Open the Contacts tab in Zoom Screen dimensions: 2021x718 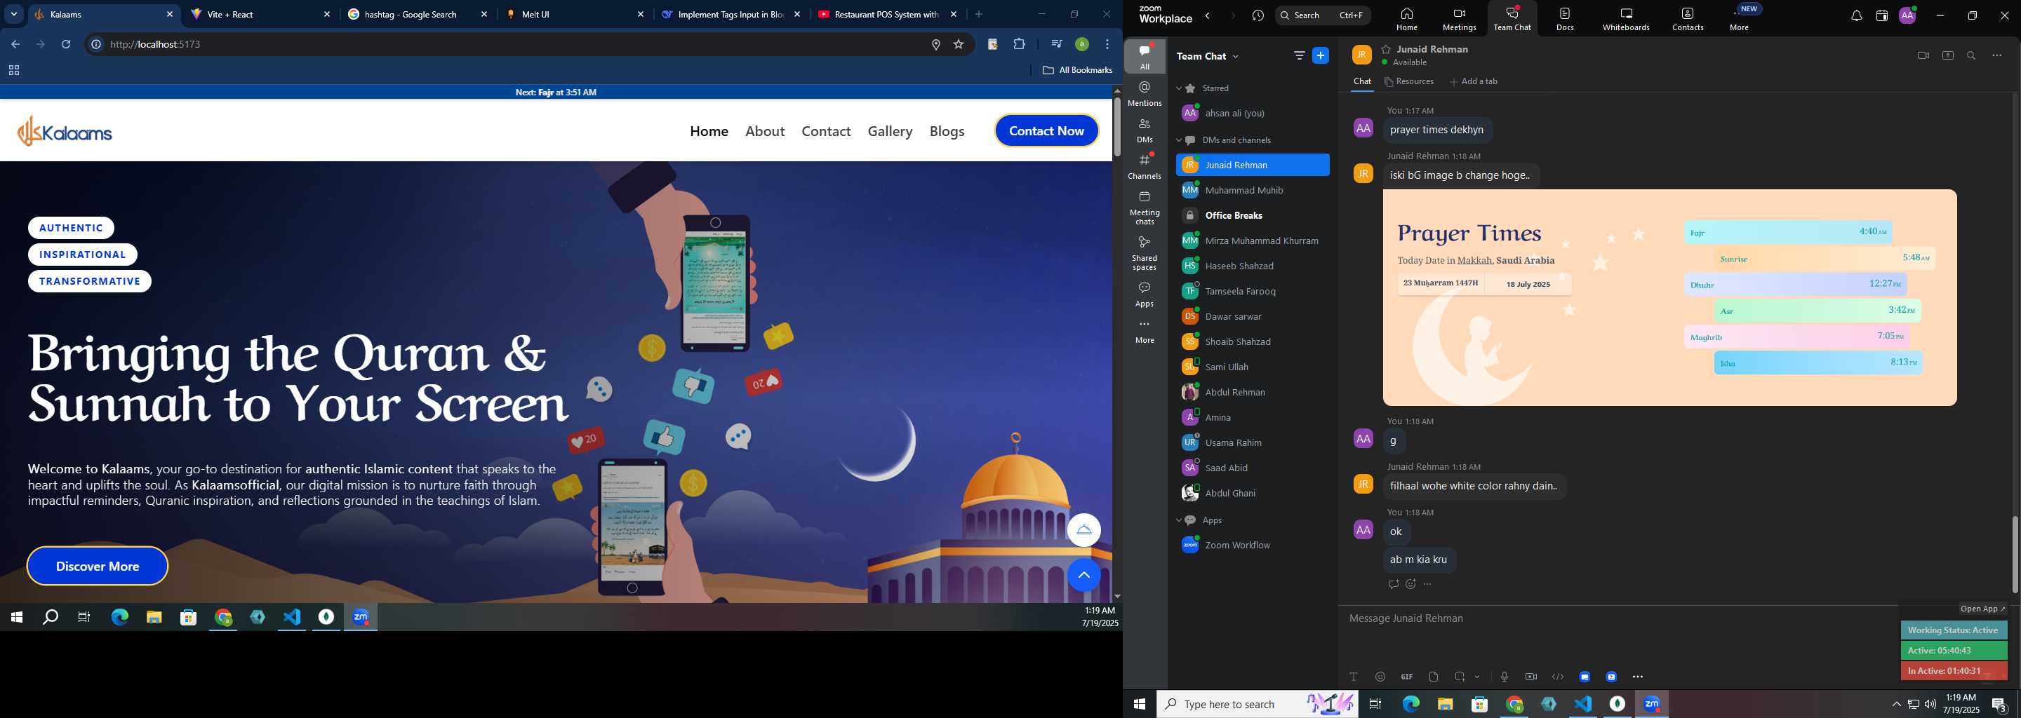[1688, 19]
